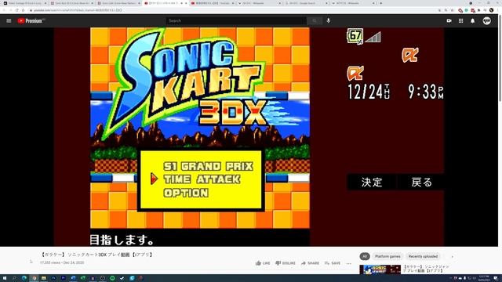This screenshot has width=502, height=282.
Task: Dislike the Sonic Kart 3DX video
Action: tap(286, 263)
